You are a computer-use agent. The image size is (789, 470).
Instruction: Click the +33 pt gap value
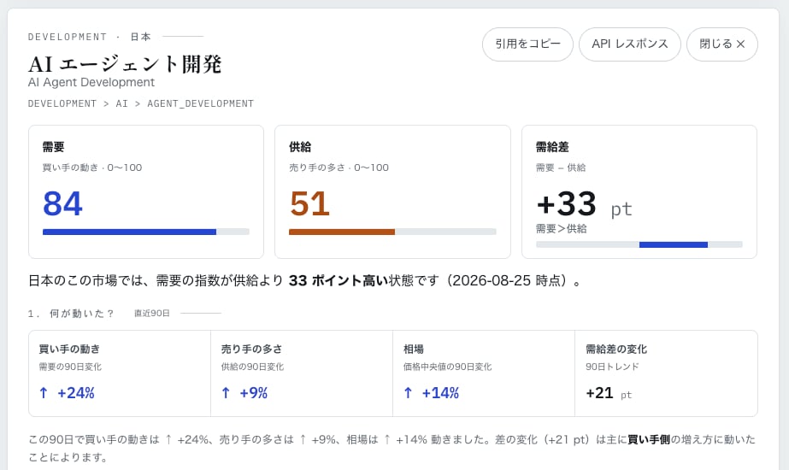(584, 204)
